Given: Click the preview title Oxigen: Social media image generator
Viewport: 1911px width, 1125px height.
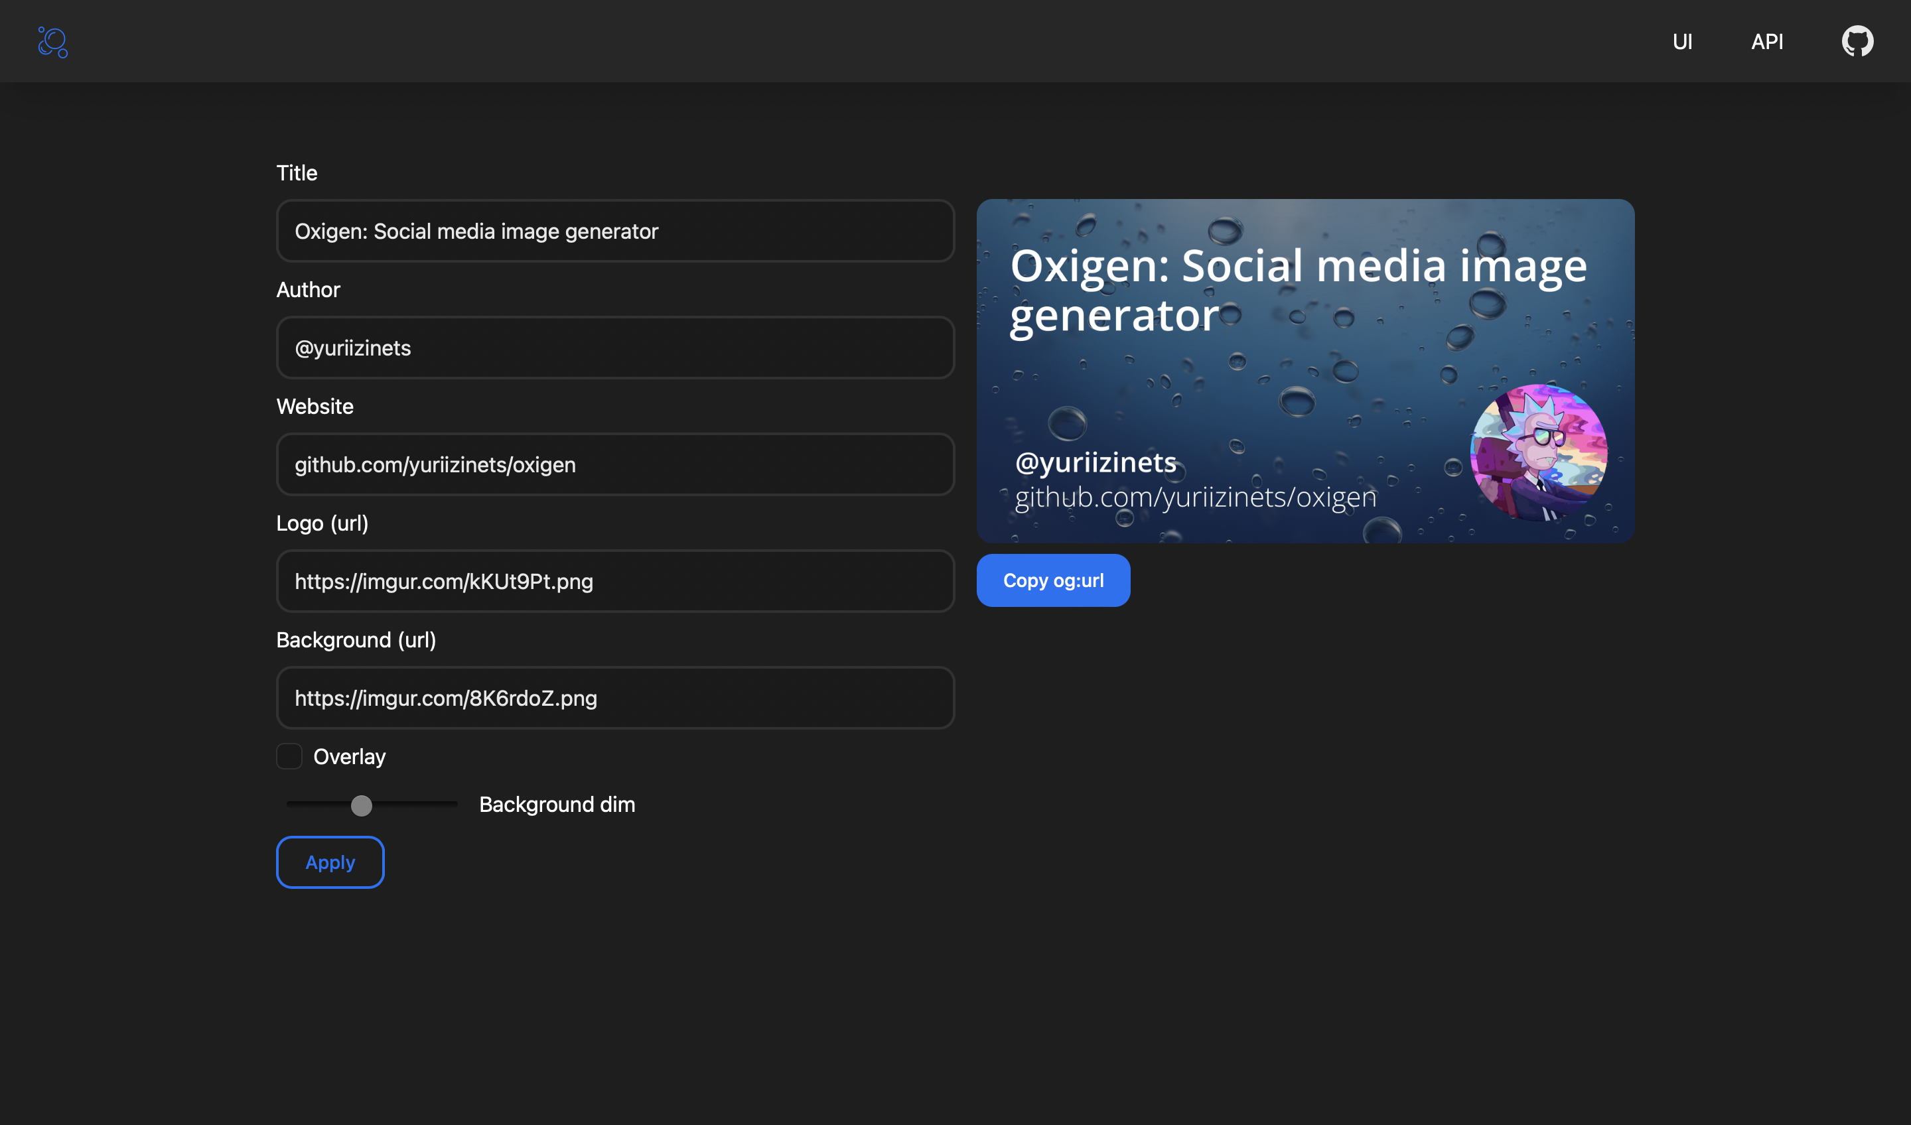Looking at the screenshot, I should (1299, 291).
